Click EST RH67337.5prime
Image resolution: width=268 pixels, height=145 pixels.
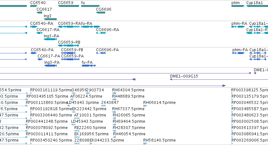tap(128, 109)
